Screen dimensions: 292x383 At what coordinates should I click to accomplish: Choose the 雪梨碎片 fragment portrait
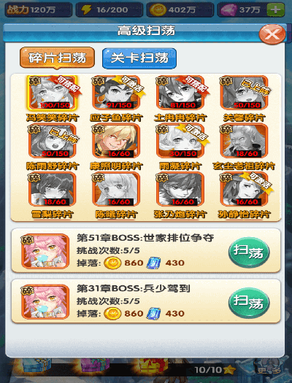point(52,189)
